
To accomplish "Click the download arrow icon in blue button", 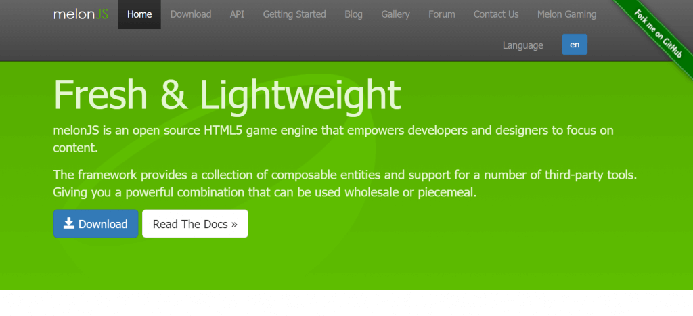I will tap(69, 223).
